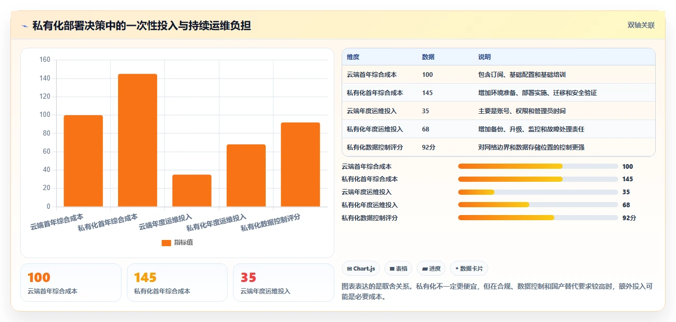Image resolution: width=676 pixels, height=322 pixels.
Task: Click the 云端年度运维投入 bar in chart
Action: pyautogui.click(x=192, y=191)
